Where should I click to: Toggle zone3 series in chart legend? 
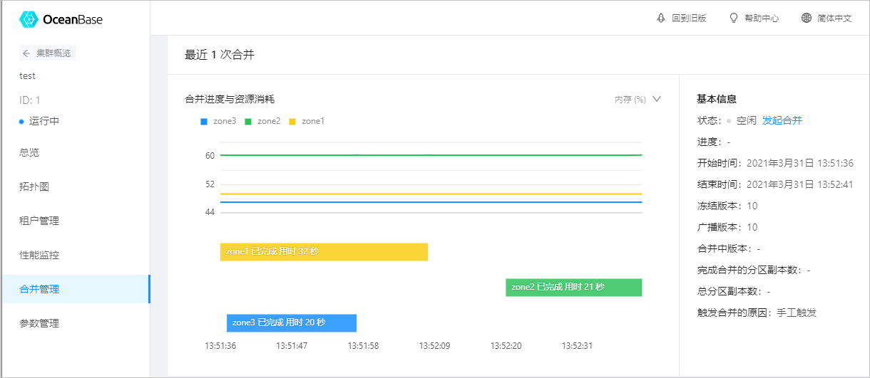pyautogui.click(x=218, y=121)
